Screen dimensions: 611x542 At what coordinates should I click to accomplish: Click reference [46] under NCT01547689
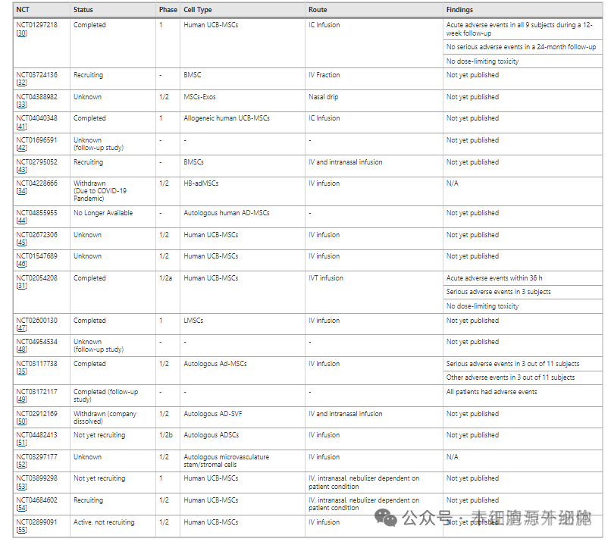21,264
